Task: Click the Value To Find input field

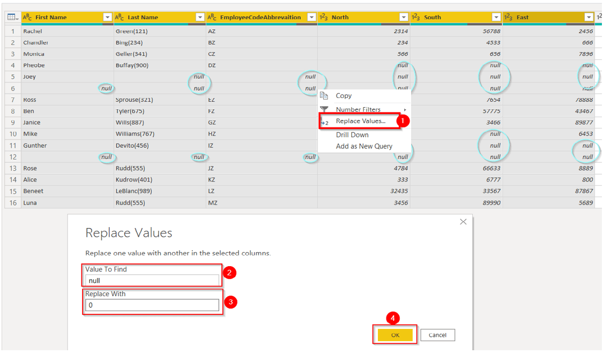Action: pos(152,281)
